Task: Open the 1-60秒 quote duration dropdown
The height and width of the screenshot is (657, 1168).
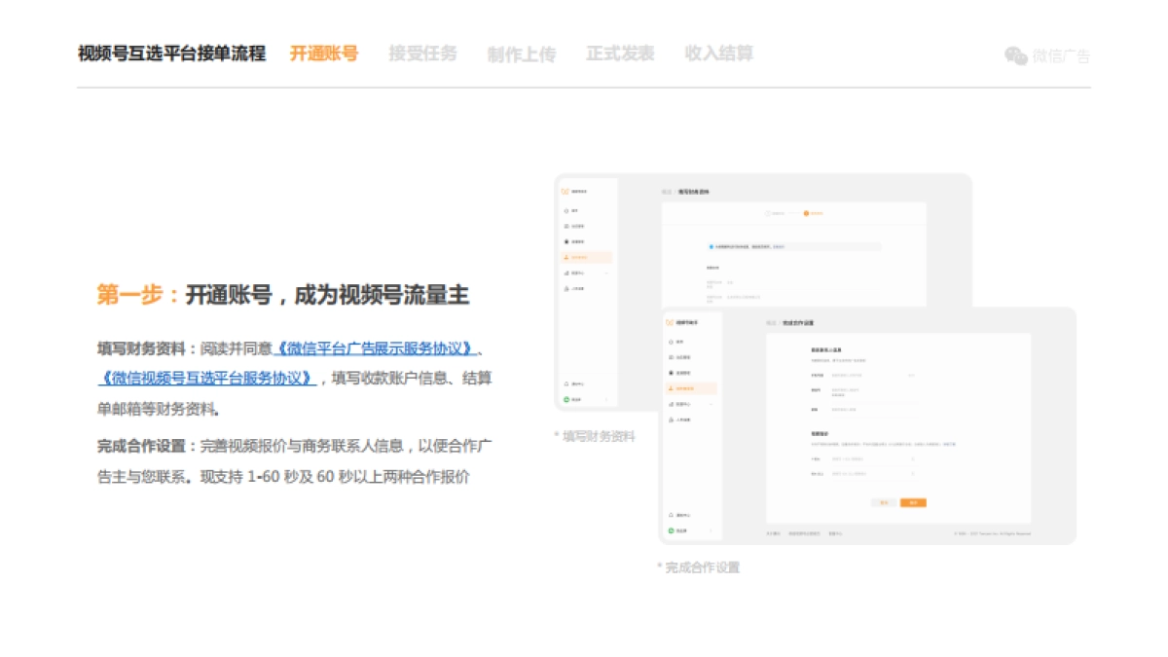Action: coord(873,458)
